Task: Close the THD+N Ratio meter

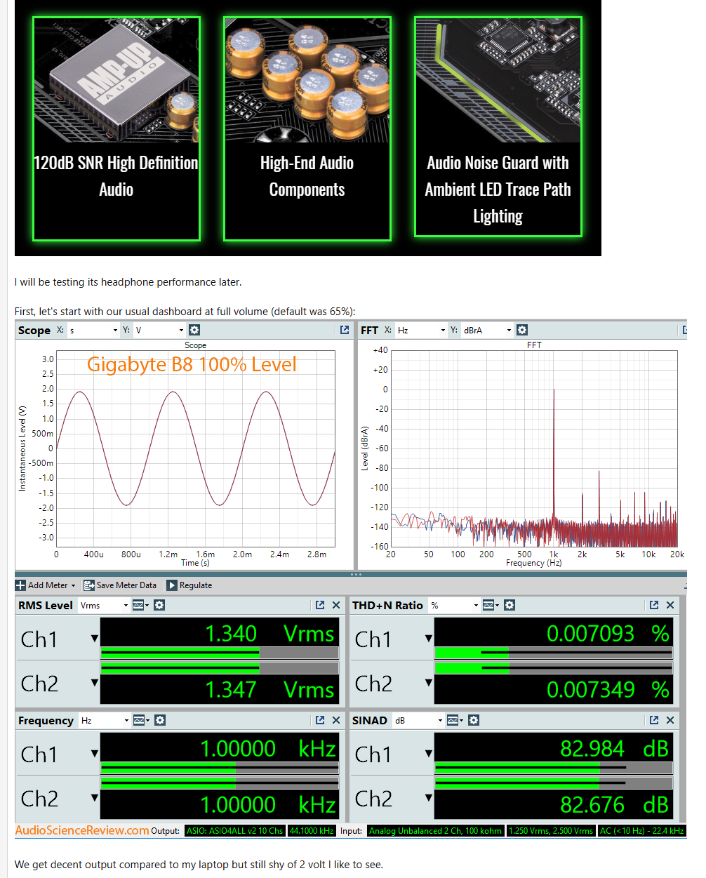Action: 670,605
